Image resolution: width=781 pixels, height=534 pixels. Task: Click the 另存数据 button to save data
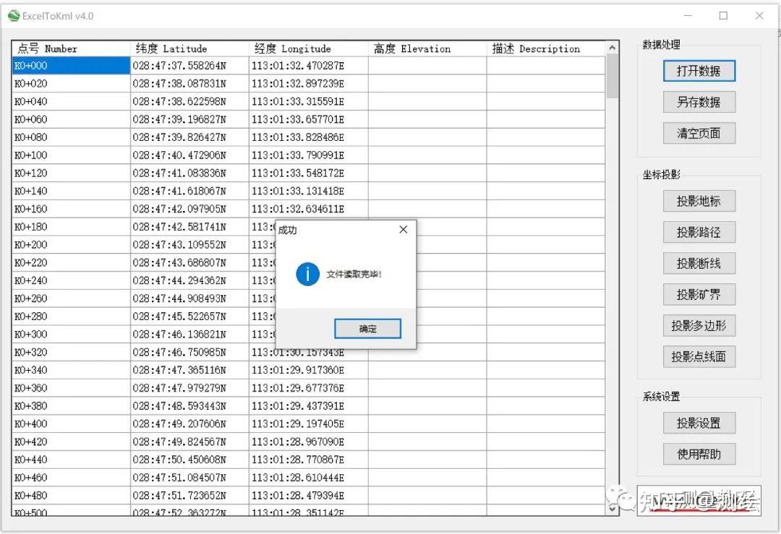(x=699, y=102)
